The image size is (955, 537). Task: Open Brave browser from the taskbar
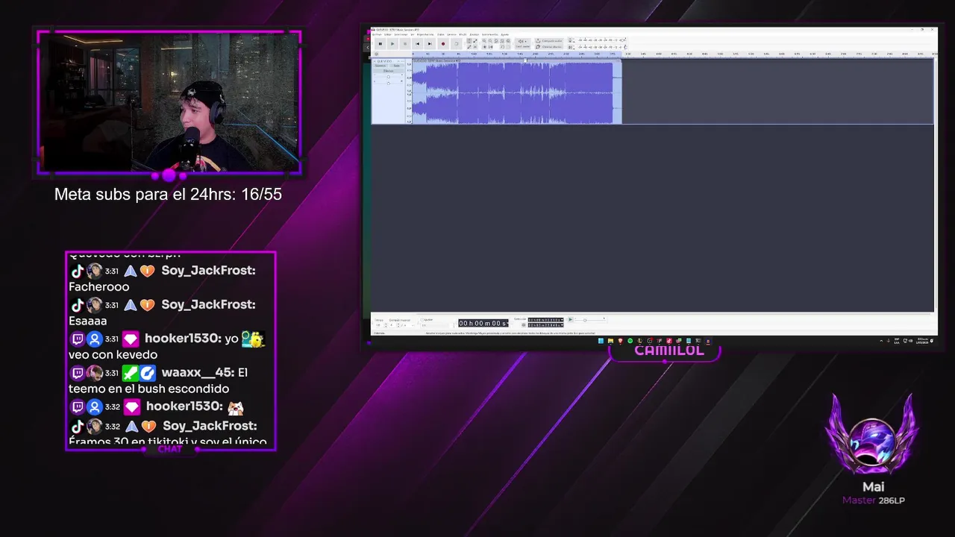620,341
